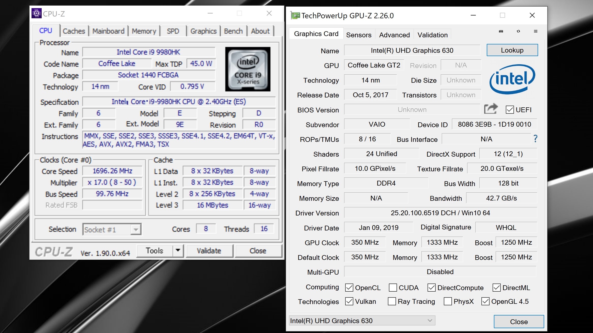Toggle the Ray Tracing checkbox

point(392,301)
